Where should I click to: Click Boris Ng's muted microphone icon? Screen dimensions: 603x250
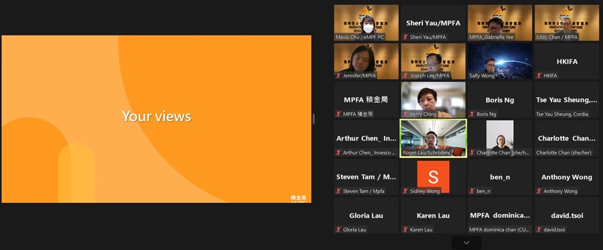tap(472, 114)
